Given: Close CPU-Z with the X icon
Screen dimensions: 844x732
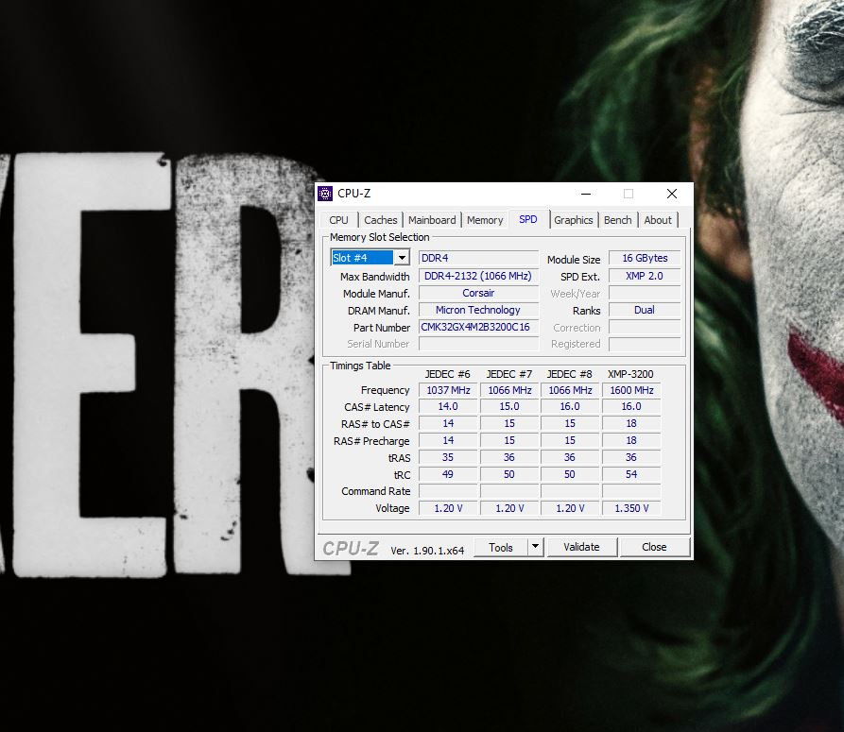Looking at the screenshot, I should (x=672, y=194).
